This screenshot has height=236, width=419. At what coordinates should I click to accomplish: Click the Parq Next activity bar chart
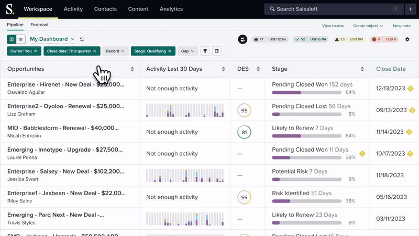(185, 219)
